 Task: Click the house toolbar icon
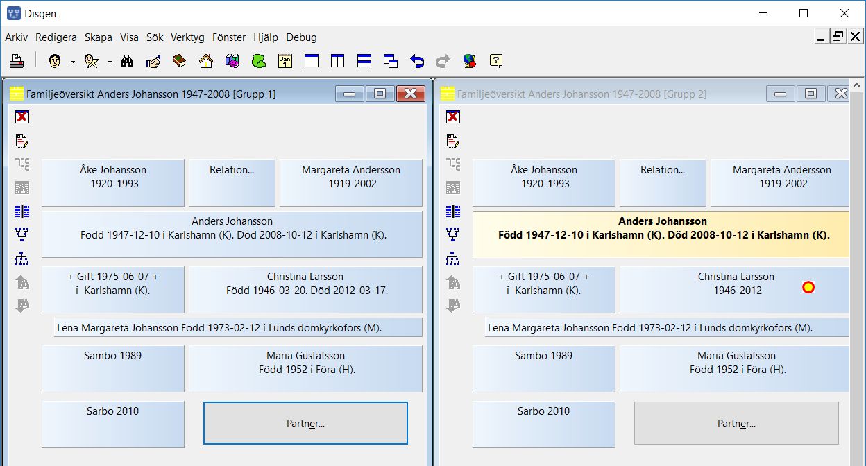point(205,61)
